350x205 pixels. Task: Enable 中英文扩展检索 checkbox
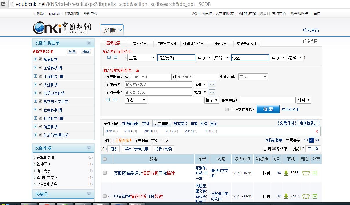tap(227, 109)
